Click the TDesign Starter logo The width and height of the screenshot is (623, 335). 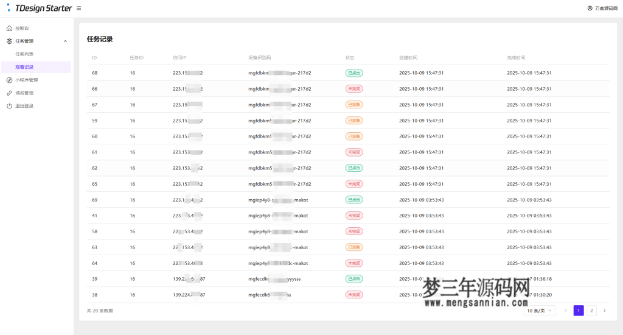click(40, 8)
